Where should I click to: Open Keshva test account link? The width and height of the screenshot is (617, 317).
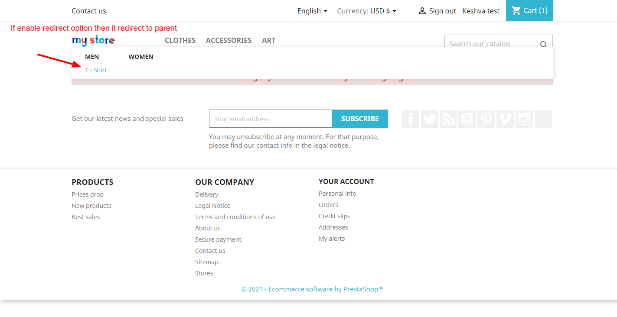pyautogui.click(x=481, y=11)
